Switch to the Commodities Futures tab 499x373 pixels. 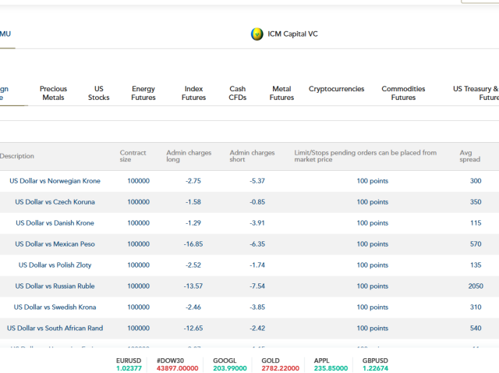click(403, 94)
